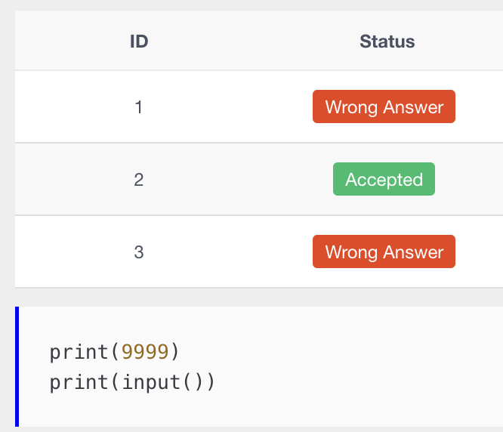
Task: Click the first print keyword in code
Action: [x=79, y=353]
